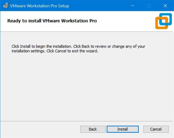Click the 'Click Install to begin' instruction line
Screen dimensions: 174x138
coord(78,46)
